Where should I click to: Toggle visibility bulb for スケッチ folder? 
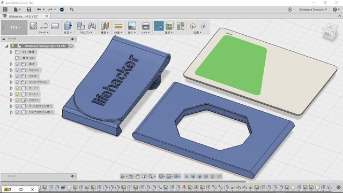point(17,76)
